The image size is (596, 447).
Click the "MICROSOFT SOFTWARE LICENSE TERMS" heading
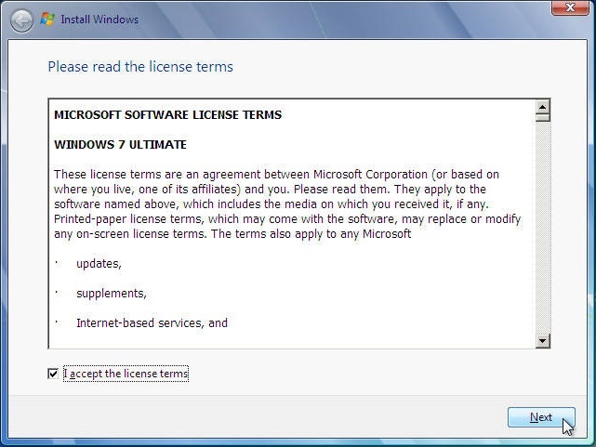[167, 115]
